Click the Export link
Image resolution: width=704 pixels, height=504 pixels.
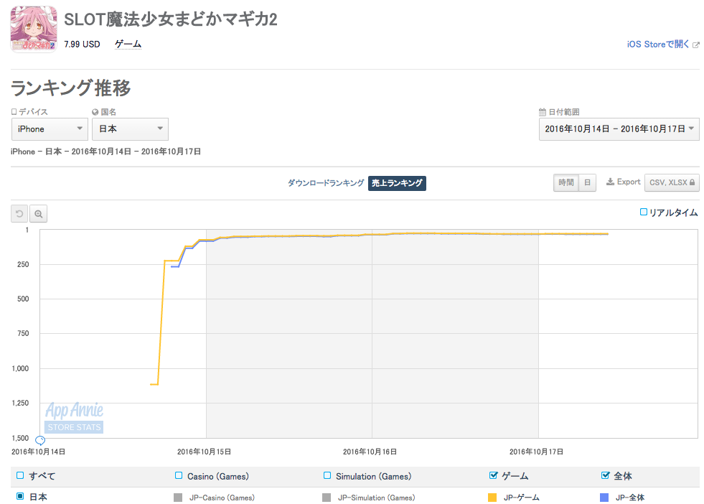tap(629, 182)
